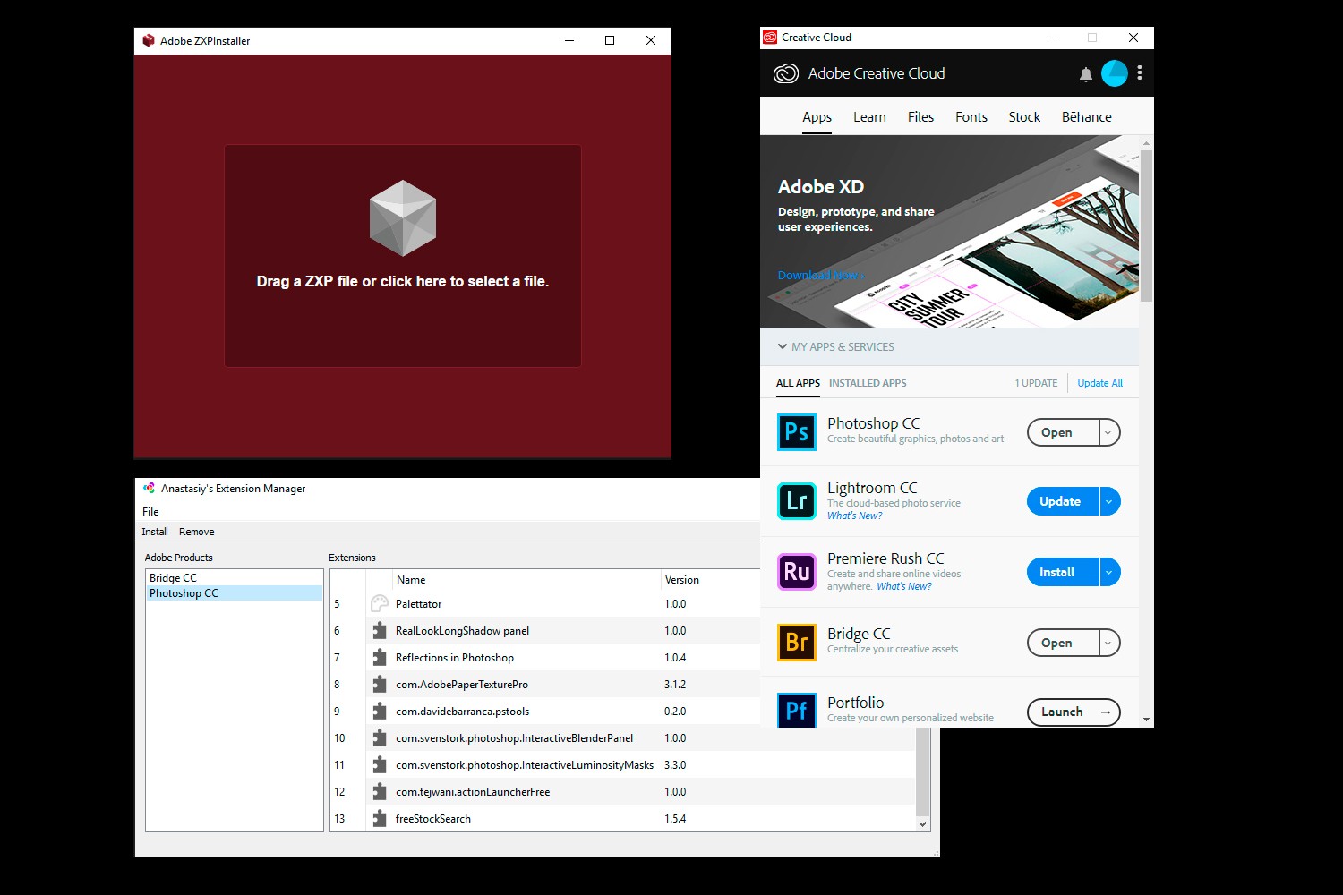Click the ZXP cube drop zone

[x=403, y=217]
